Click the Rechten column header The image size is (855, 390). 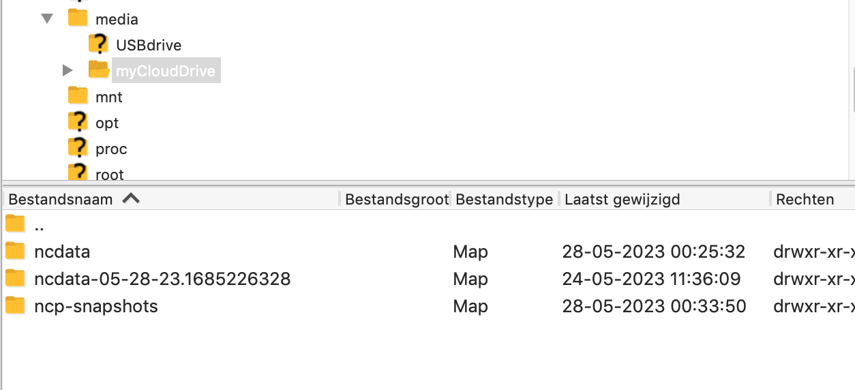point(805,199)
